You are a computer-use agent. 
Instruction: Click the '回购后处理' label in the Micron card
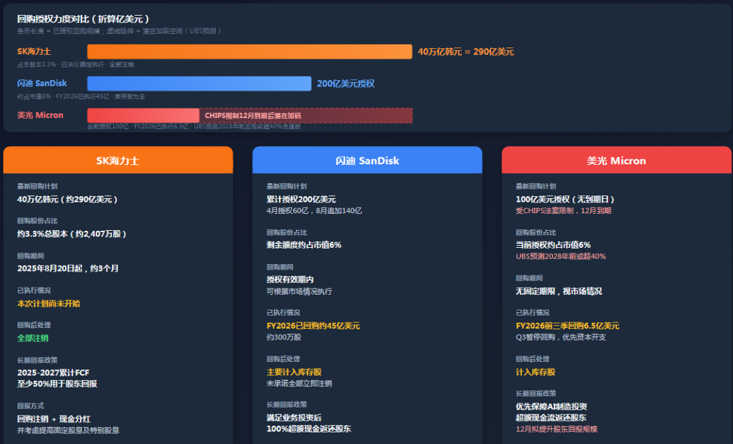point(533,358)
